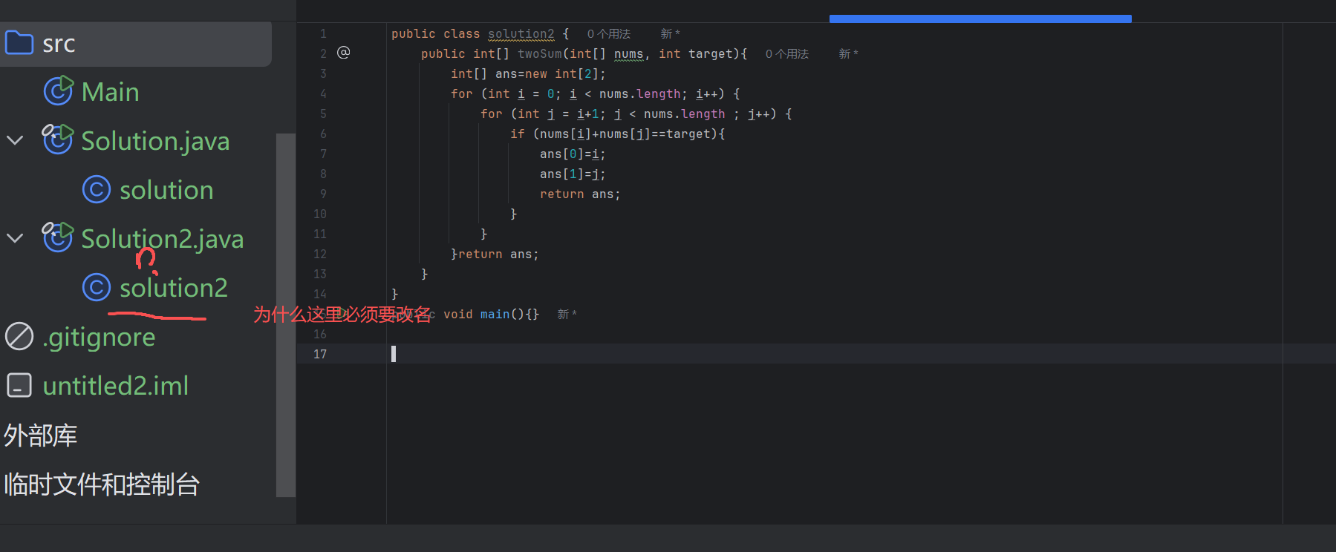Click line number 10 in the gutter
Viewport: 1336px width, 552px height.
(x=320, y=214)
